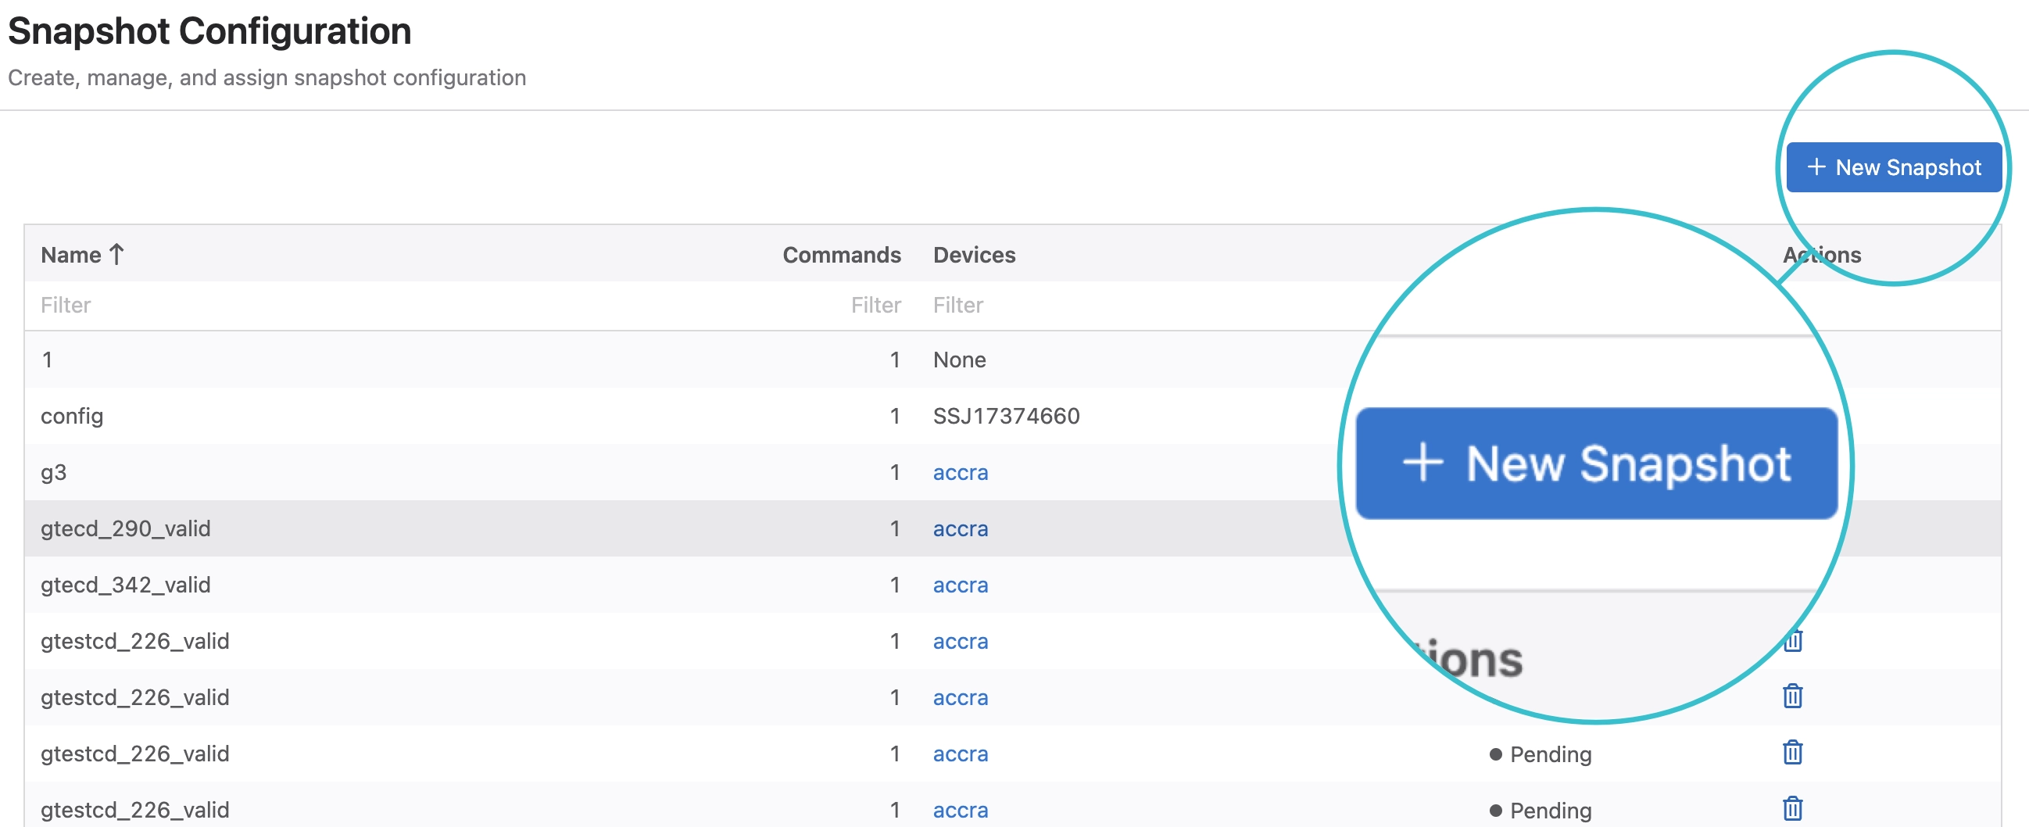The height and width of the screenshot is (827, 2029).
Task: Open the accra link for gtecd_290_valid
Action: (x=959, y=528)
